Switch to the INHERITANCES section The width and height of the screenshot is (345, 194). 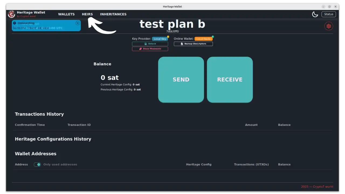113,14
